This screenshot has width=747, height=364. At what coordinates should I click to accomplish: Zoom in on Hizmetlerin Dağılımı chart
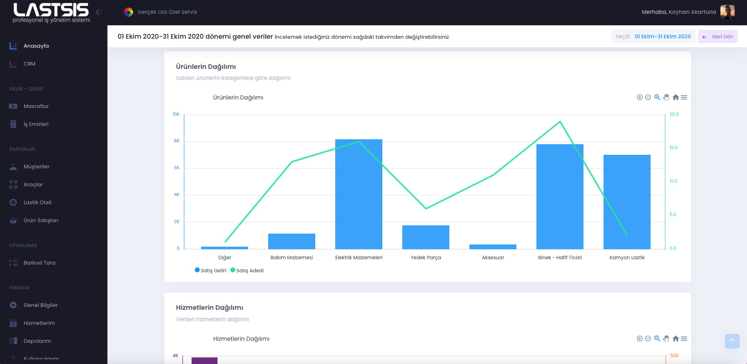click(x=640, y=338)
